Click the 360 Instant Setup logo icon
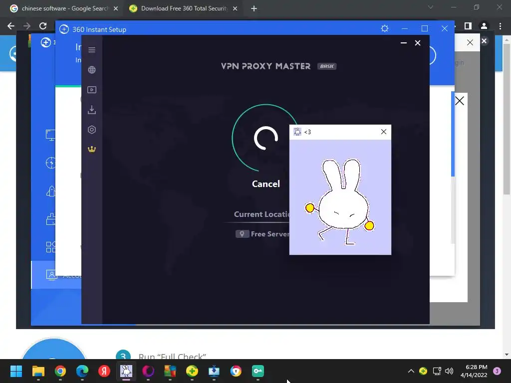The image size is (511, 383). coord(64,29)
